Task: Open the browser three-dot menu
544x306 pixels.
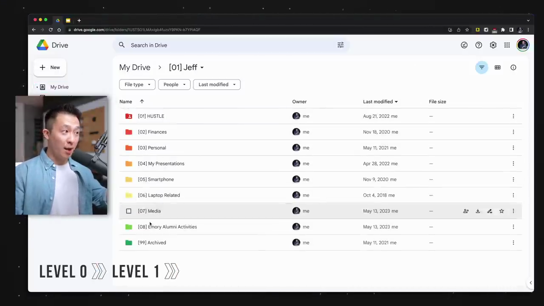Action: (x=528, y=30)
